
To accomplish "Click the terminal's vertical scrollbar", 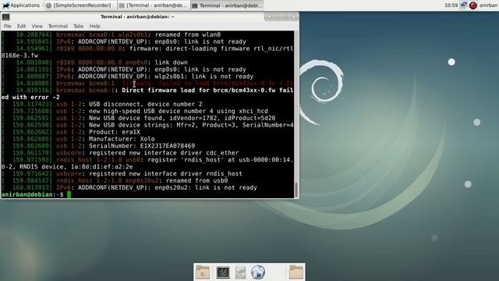I will 296,114.
